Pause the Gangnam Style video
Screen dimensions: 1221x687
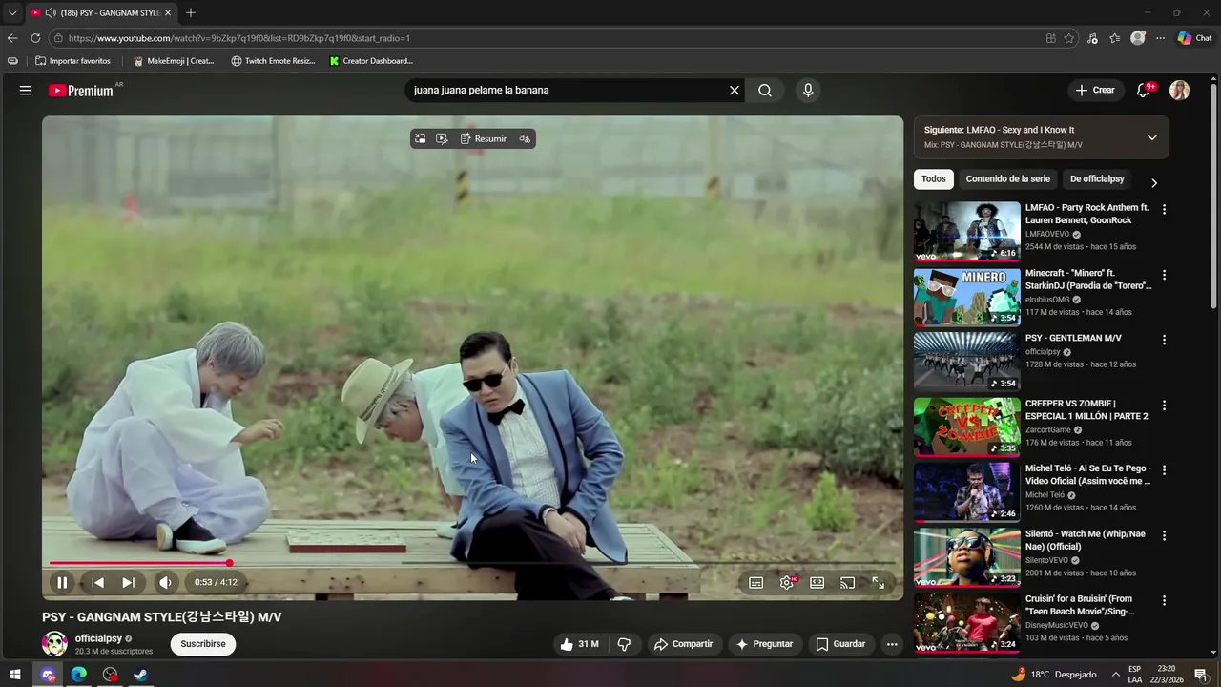point(62,582)
